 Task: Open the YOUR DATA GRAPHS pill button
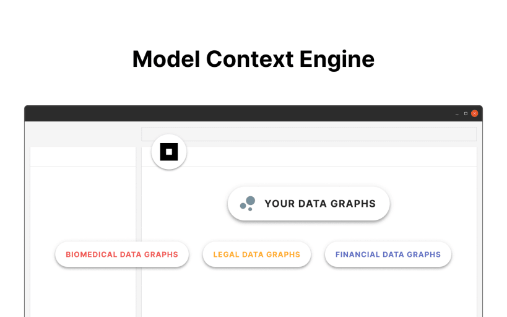tap(308, 204)
